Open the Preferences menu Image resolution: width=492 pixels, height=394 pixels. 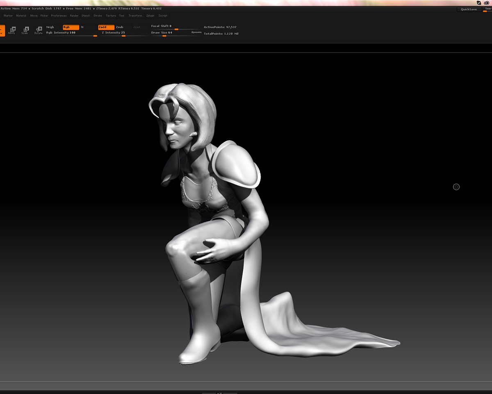[59, 16]
